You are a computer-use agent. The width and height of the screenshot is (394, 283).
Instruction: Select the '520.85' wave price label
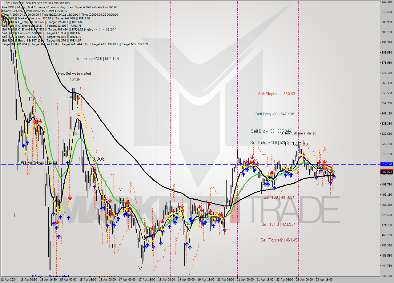click(x=300, y=144)
